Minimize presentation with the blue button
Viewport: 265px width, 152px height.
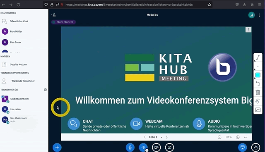[243, 147]
